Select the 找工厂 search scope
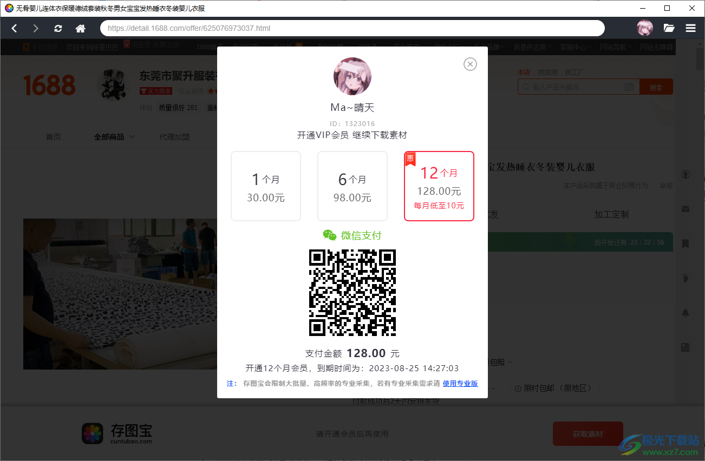 [575, 72]
